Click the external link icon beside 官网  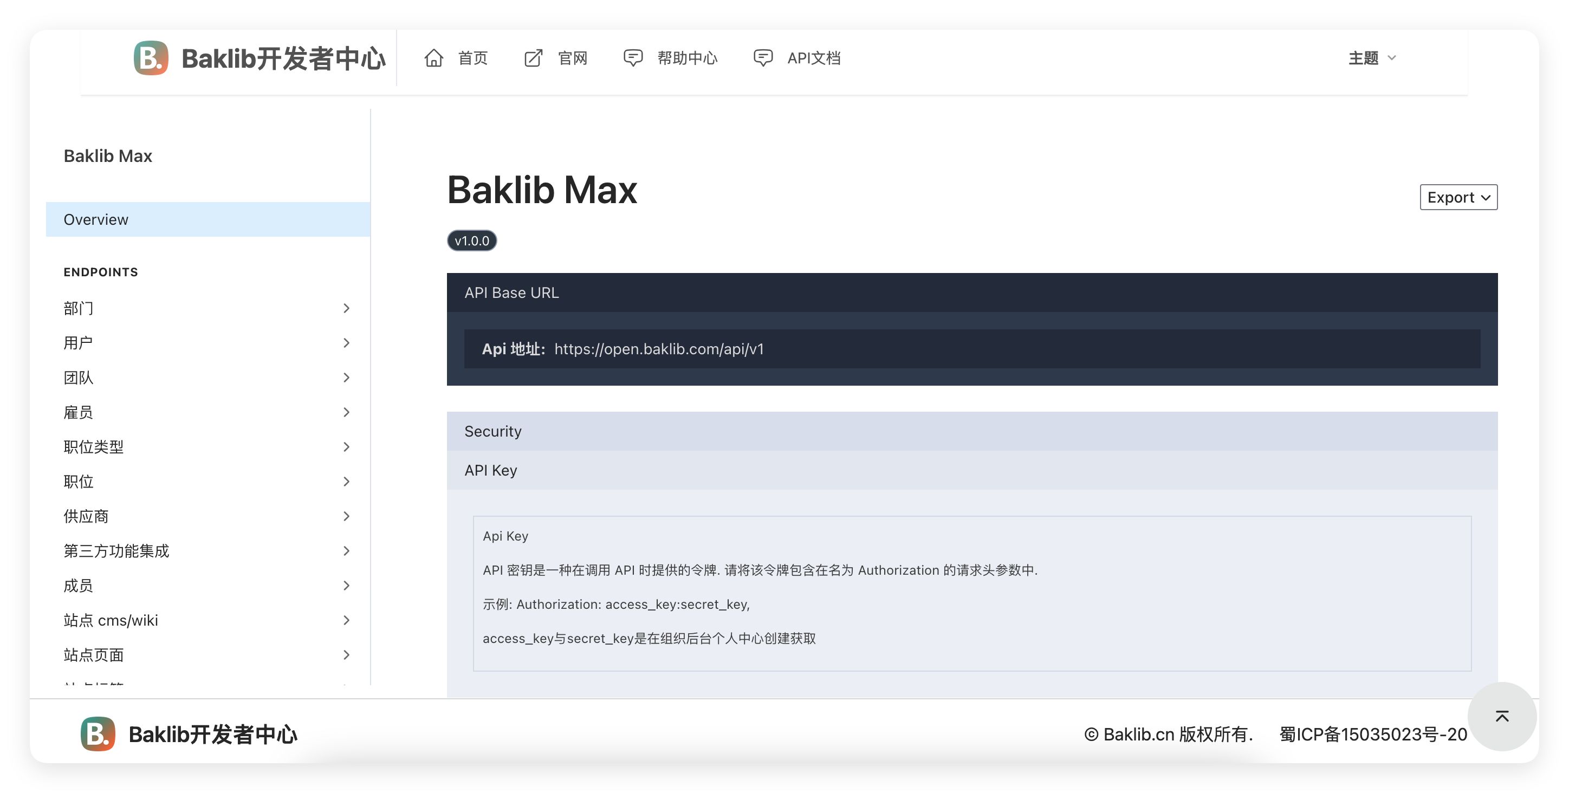533,58
